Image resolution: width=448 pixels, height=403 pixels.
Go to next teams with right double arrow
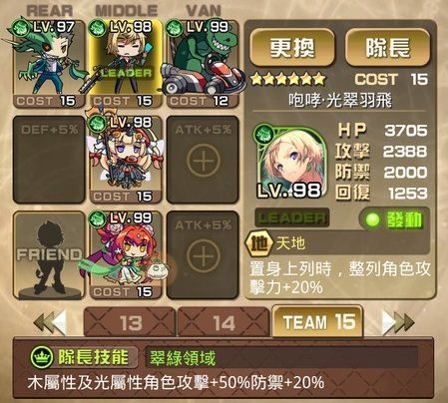[398, 322]
